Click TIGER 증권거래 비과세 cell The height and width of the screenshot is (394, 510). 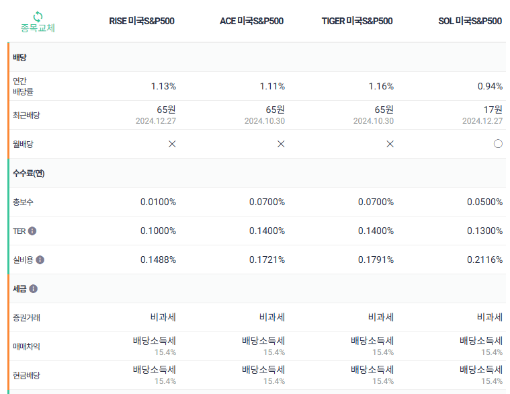[x=381, y=317]
